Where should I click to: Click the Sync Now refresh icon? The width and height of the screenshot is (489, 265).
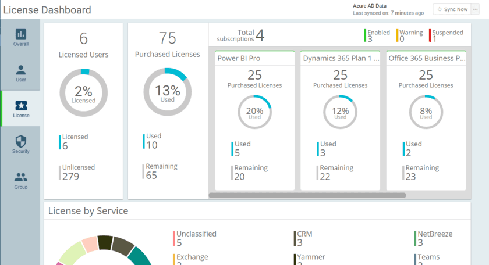440,9
